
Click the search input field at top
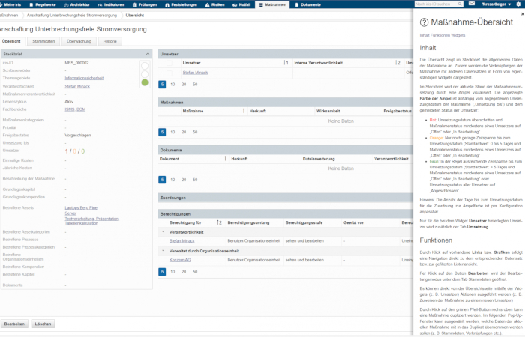pyautogui.click(x=439, y=4)
